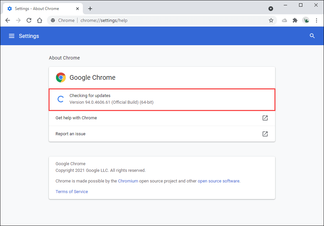
Task: Open a new tab with plus button
Action: coord(90,9)
